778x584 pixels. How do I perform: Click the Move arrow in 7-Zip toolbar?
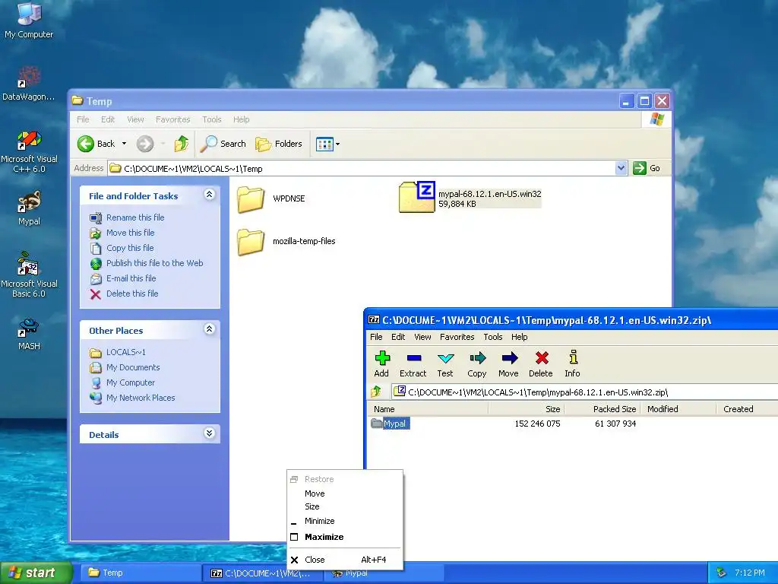point(508,363)
